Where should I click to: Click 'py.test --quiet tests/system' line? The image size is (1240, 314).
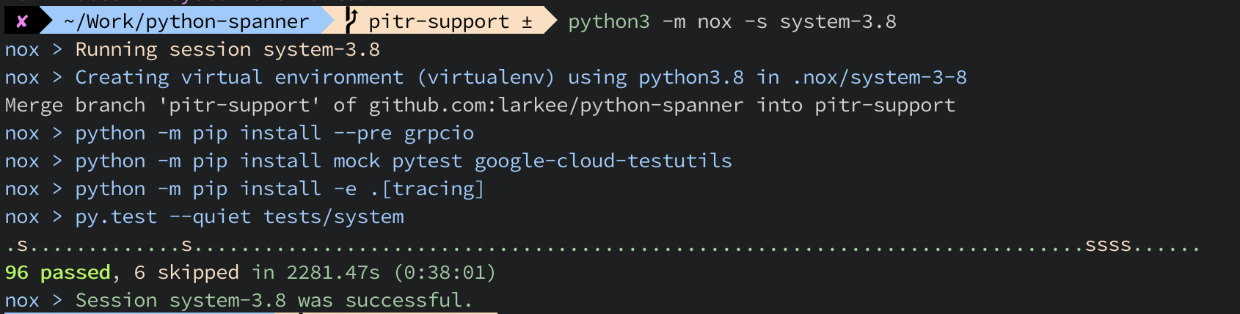click(204, 217)
